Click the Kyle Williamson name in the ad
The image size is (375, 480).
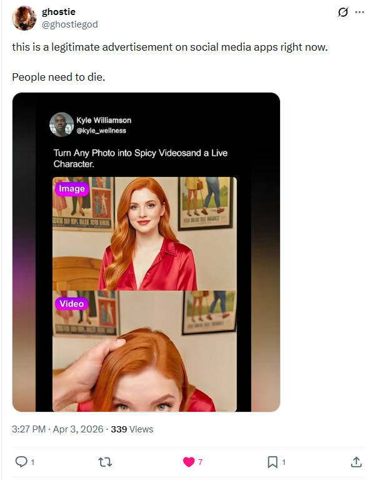[104, 120]
